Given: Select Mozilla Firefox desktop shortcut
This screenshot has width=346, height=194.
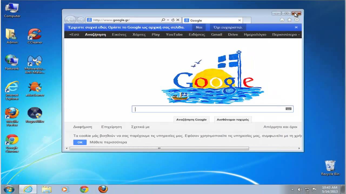Looking at the screenshot, I should tap(12, 117).
